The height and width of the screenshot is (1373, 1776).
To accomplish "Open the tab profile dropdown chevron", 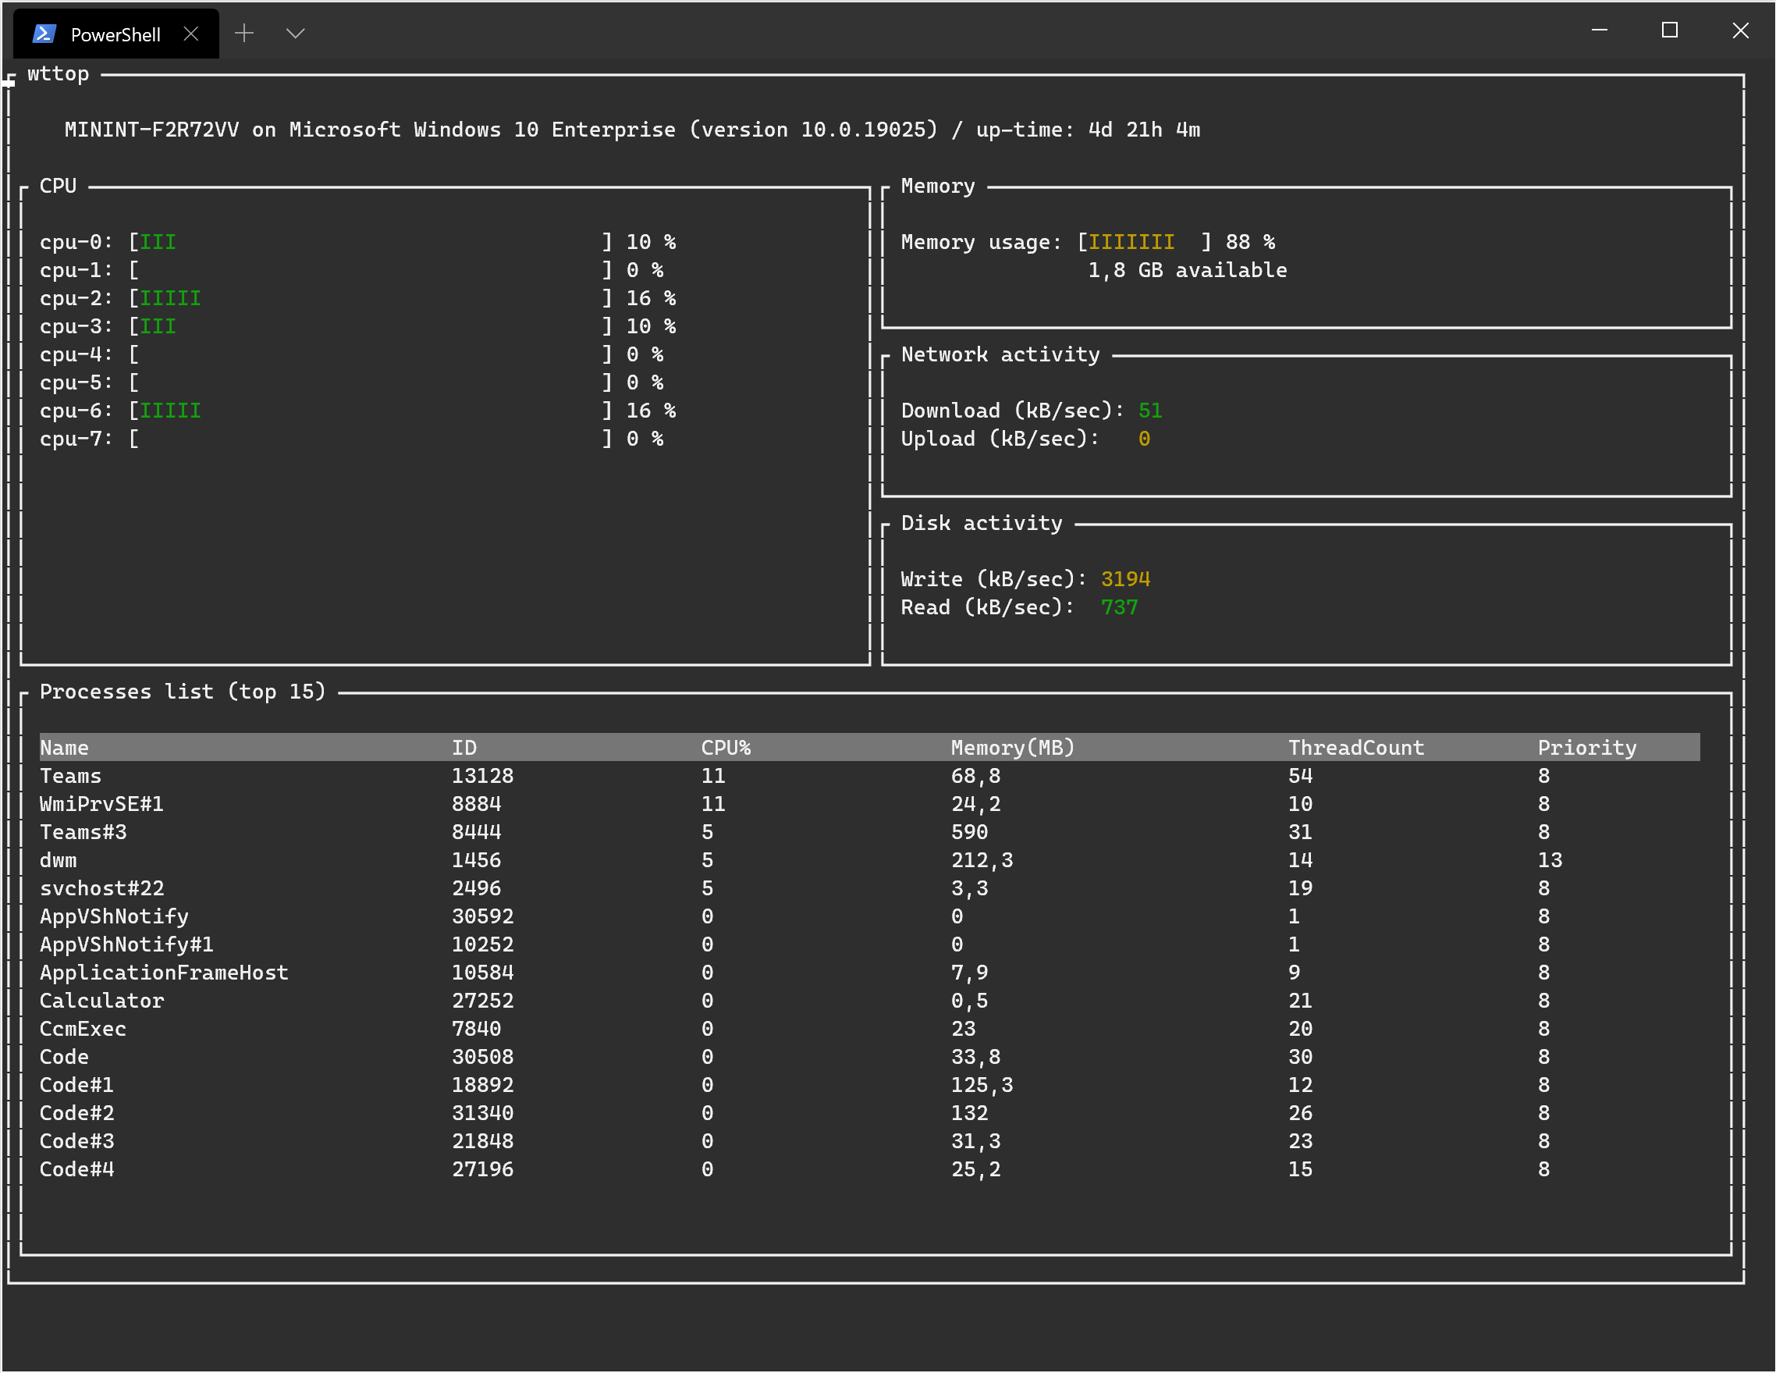I will [x=295, y=34].
